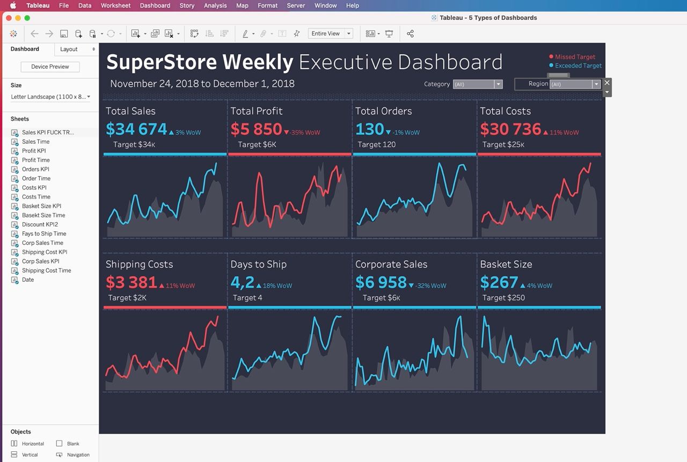Pause auto updates icon
Screen dimensions: 687x462
click(93, 33)
